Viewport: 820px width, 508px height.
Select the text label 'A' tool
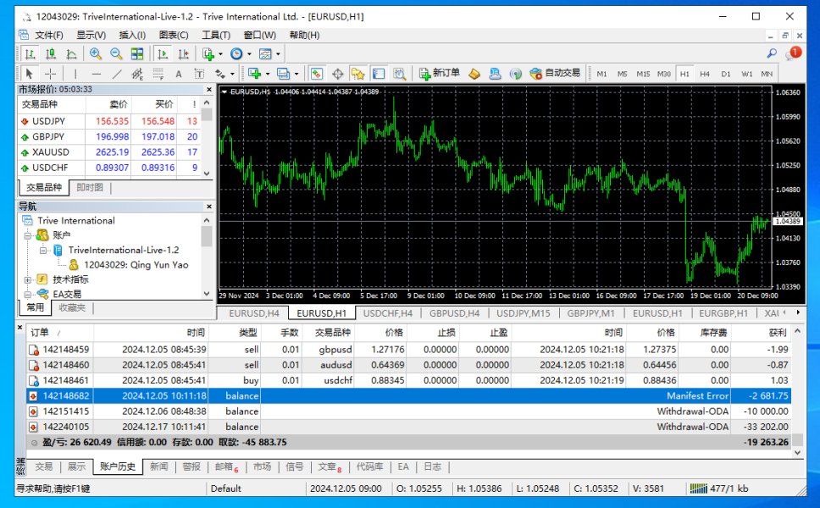tap(180, 74)
